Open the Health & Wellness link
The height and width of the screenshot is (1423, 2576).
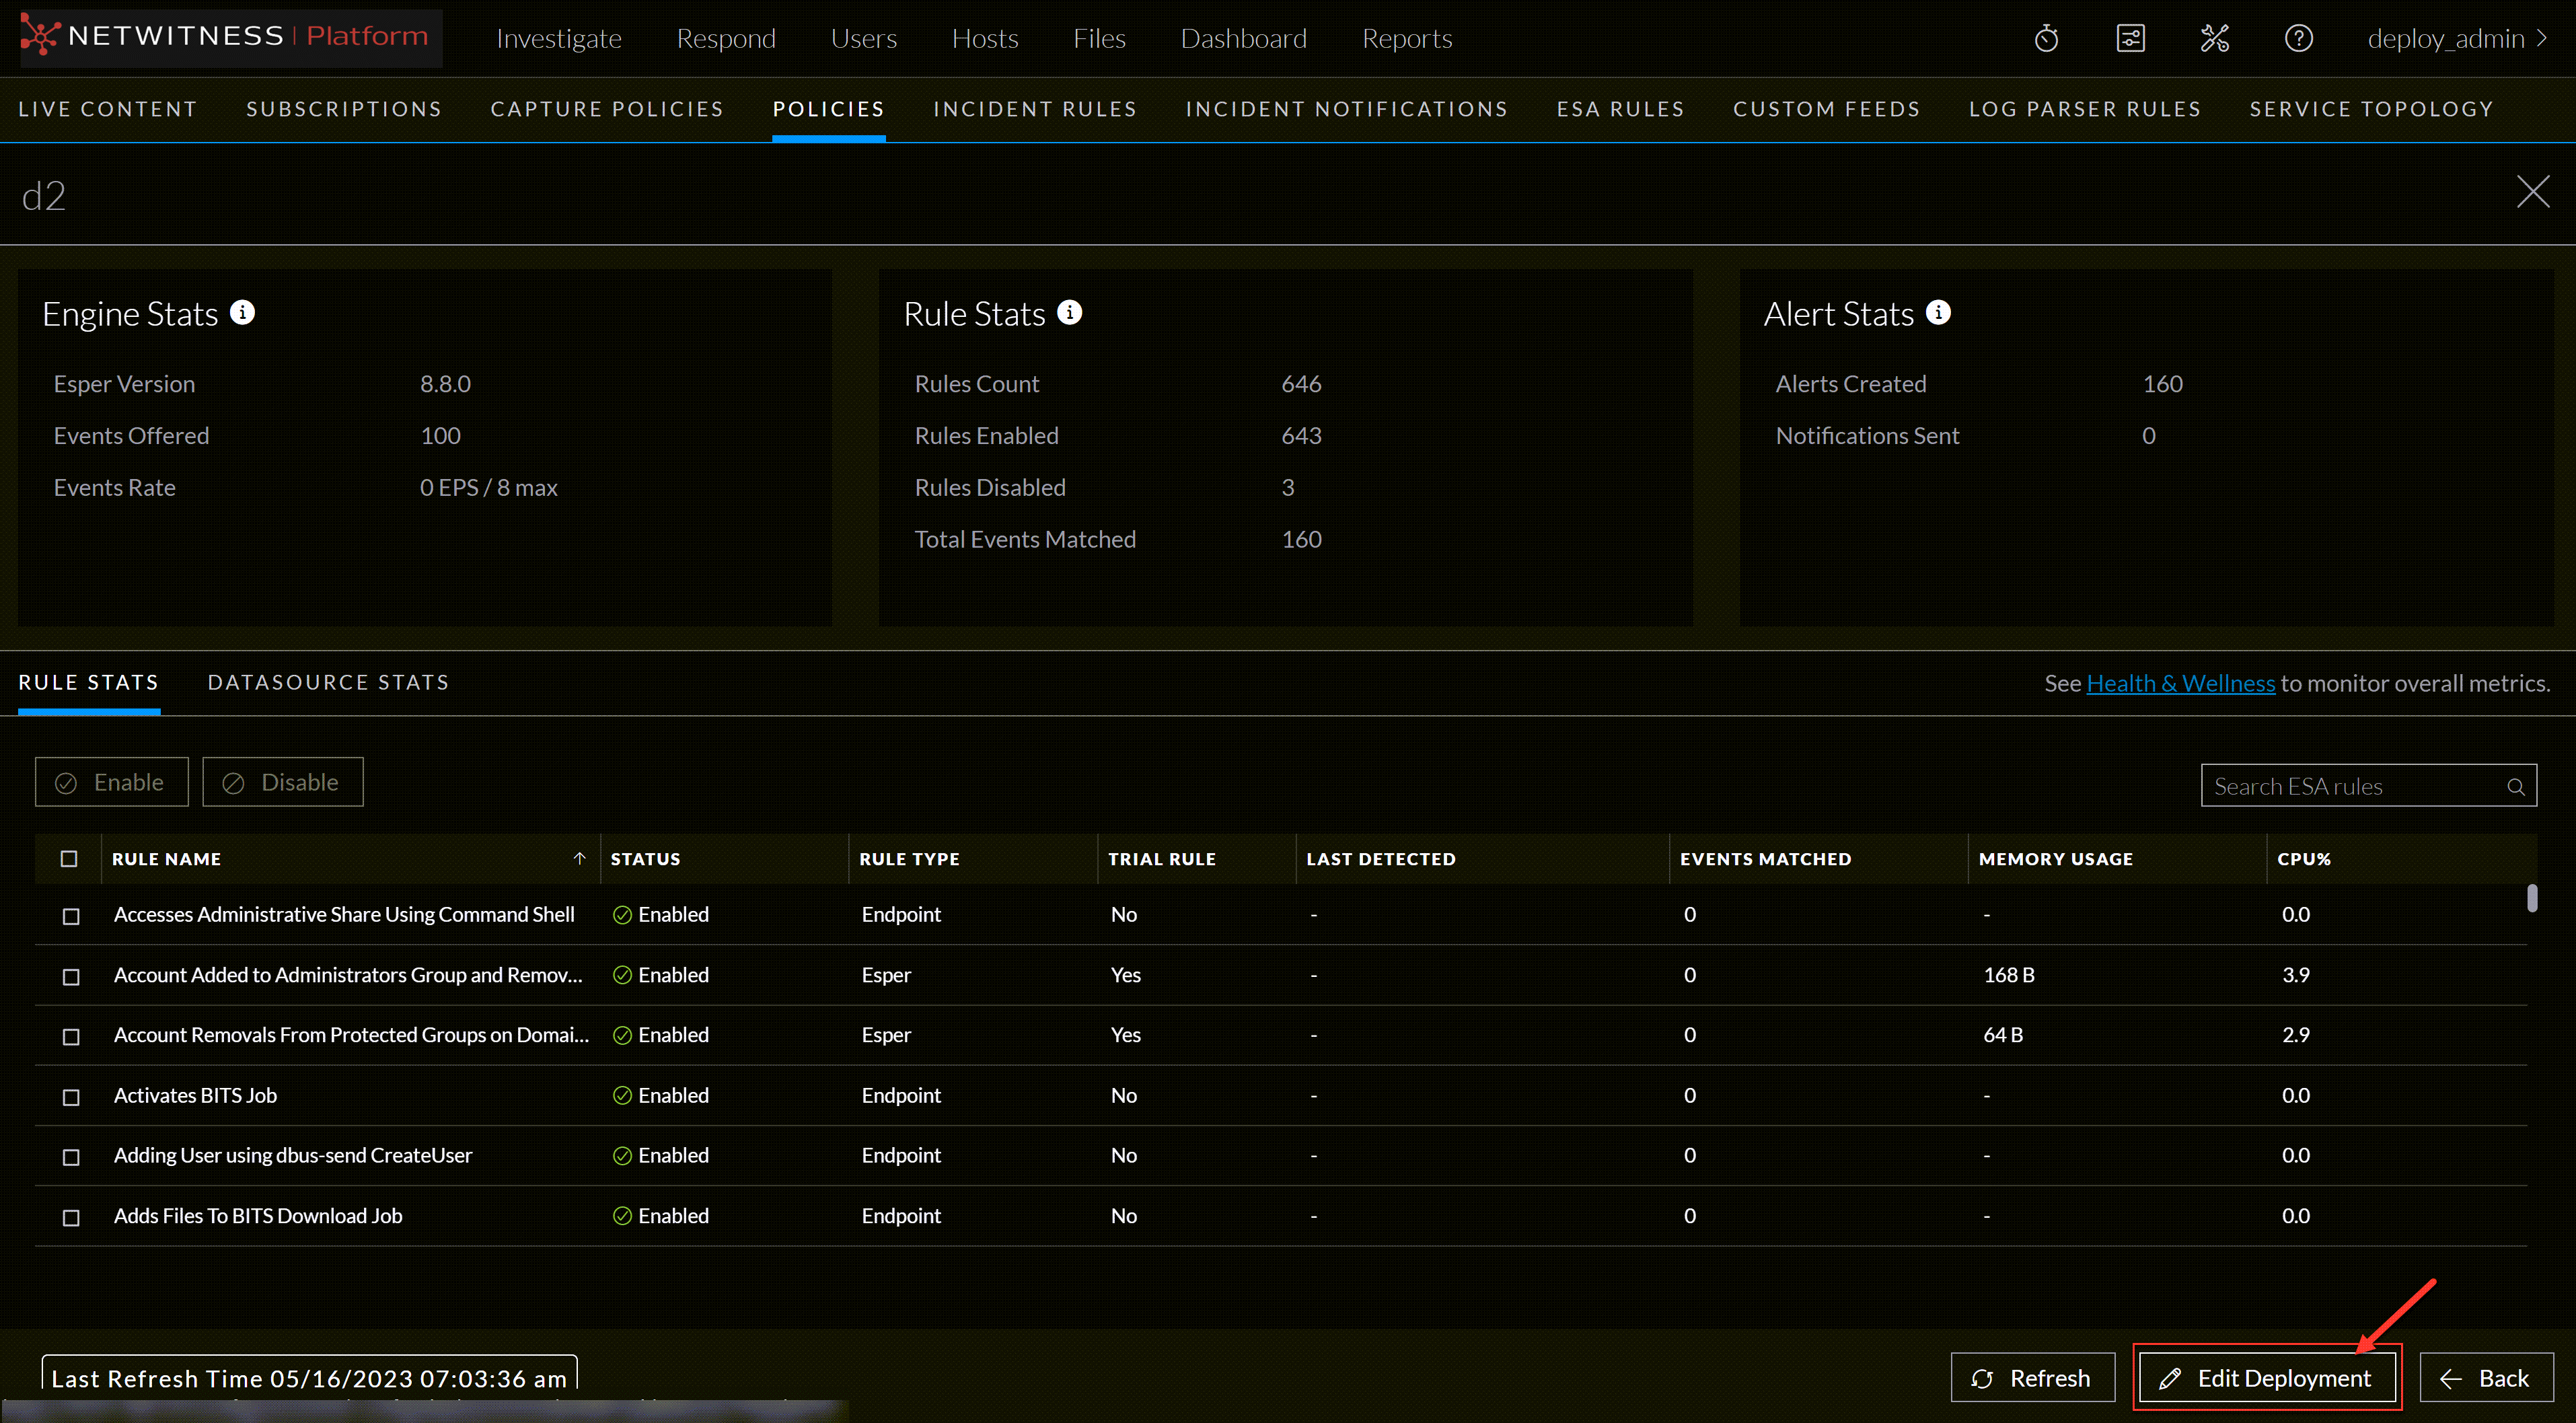click(x=2181, y=682)
